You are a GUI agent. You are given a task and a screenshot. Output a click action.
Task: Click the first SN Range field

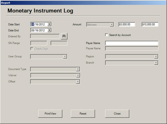pyautogui.click(x=39, y=43)
